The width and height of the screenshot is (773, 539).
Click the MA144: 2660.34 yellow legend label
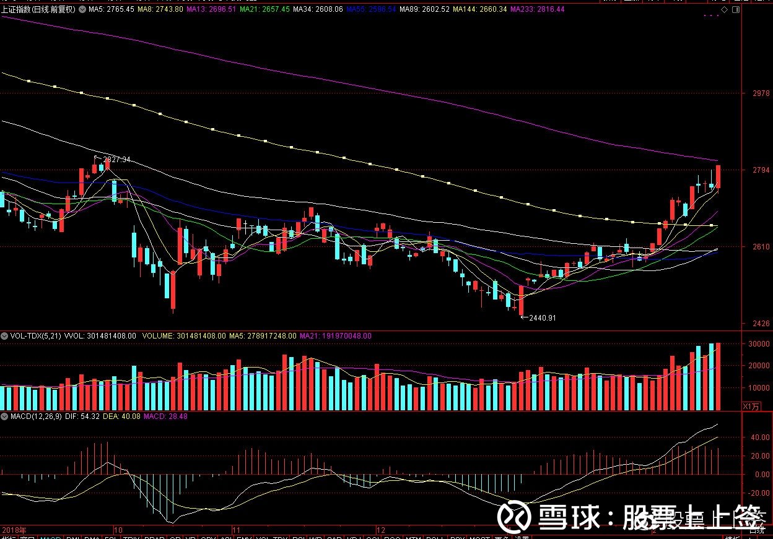[x=479, y=10]
